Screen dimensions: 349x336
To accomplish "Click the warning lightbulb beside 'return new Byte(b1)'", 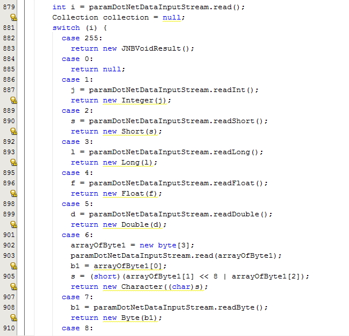I will click(14, 318).
